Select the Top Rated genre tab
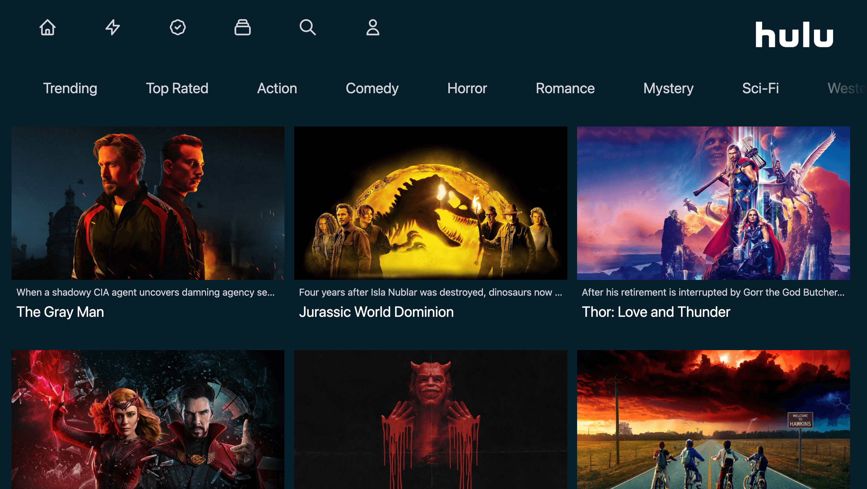This screenshot has height=489, width=867. click(177, 88)
